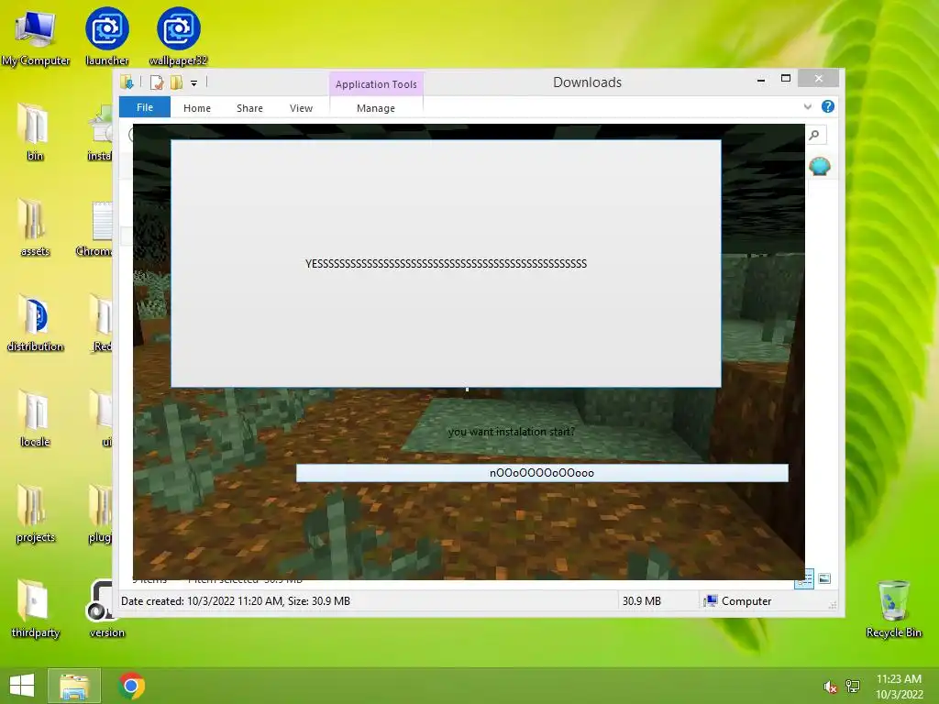Open the taskbar clock showing 11:23 AM

[x=899, y=687]
